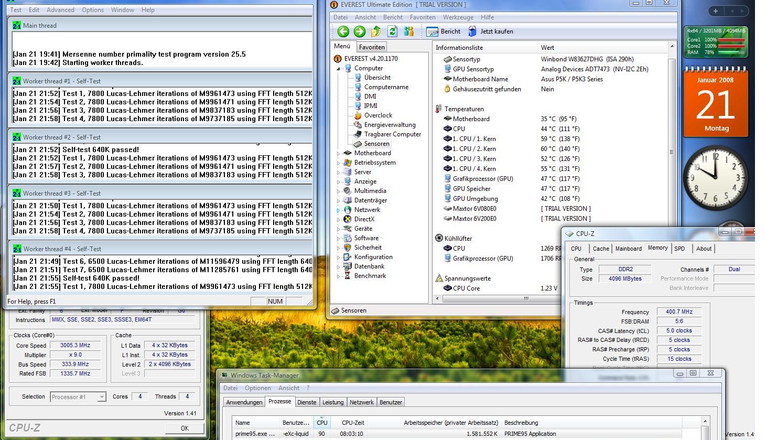Screen dimensions: 766x440
Task: Click the Datenträger drive icon in the tree
Action: click(x=347, y=200)
